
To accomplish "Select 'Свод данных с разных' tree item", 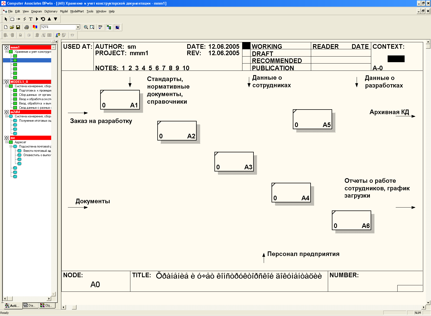I will [35, 108].
